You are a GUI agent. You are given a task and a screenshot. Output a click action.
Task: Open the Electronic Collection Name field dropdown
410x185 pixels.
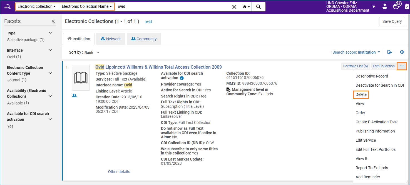(x=86, y=6)
